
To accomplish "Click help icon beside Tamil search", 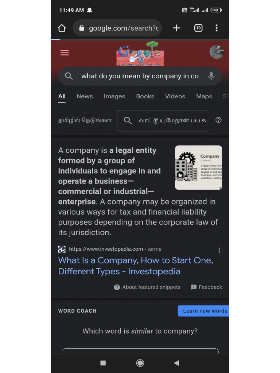I will point(218,120).
